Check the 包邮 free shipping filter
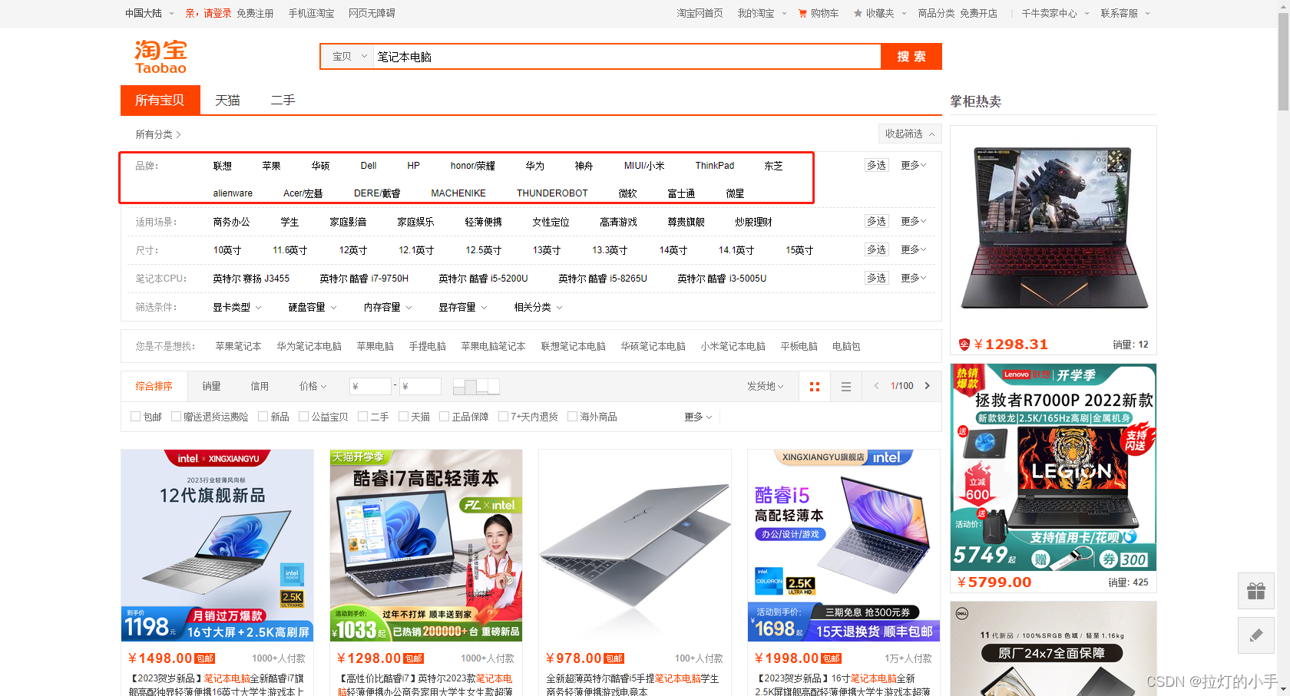 (136, 417)
